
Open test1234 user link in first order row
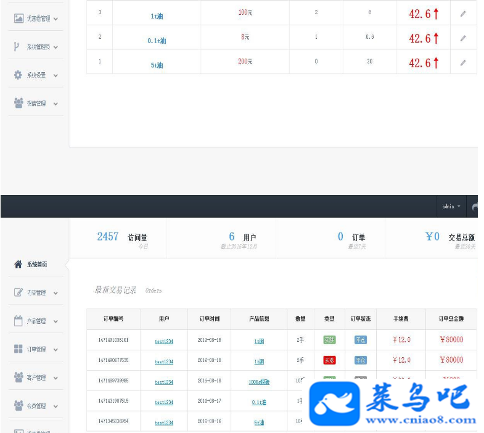coord(164,341)
